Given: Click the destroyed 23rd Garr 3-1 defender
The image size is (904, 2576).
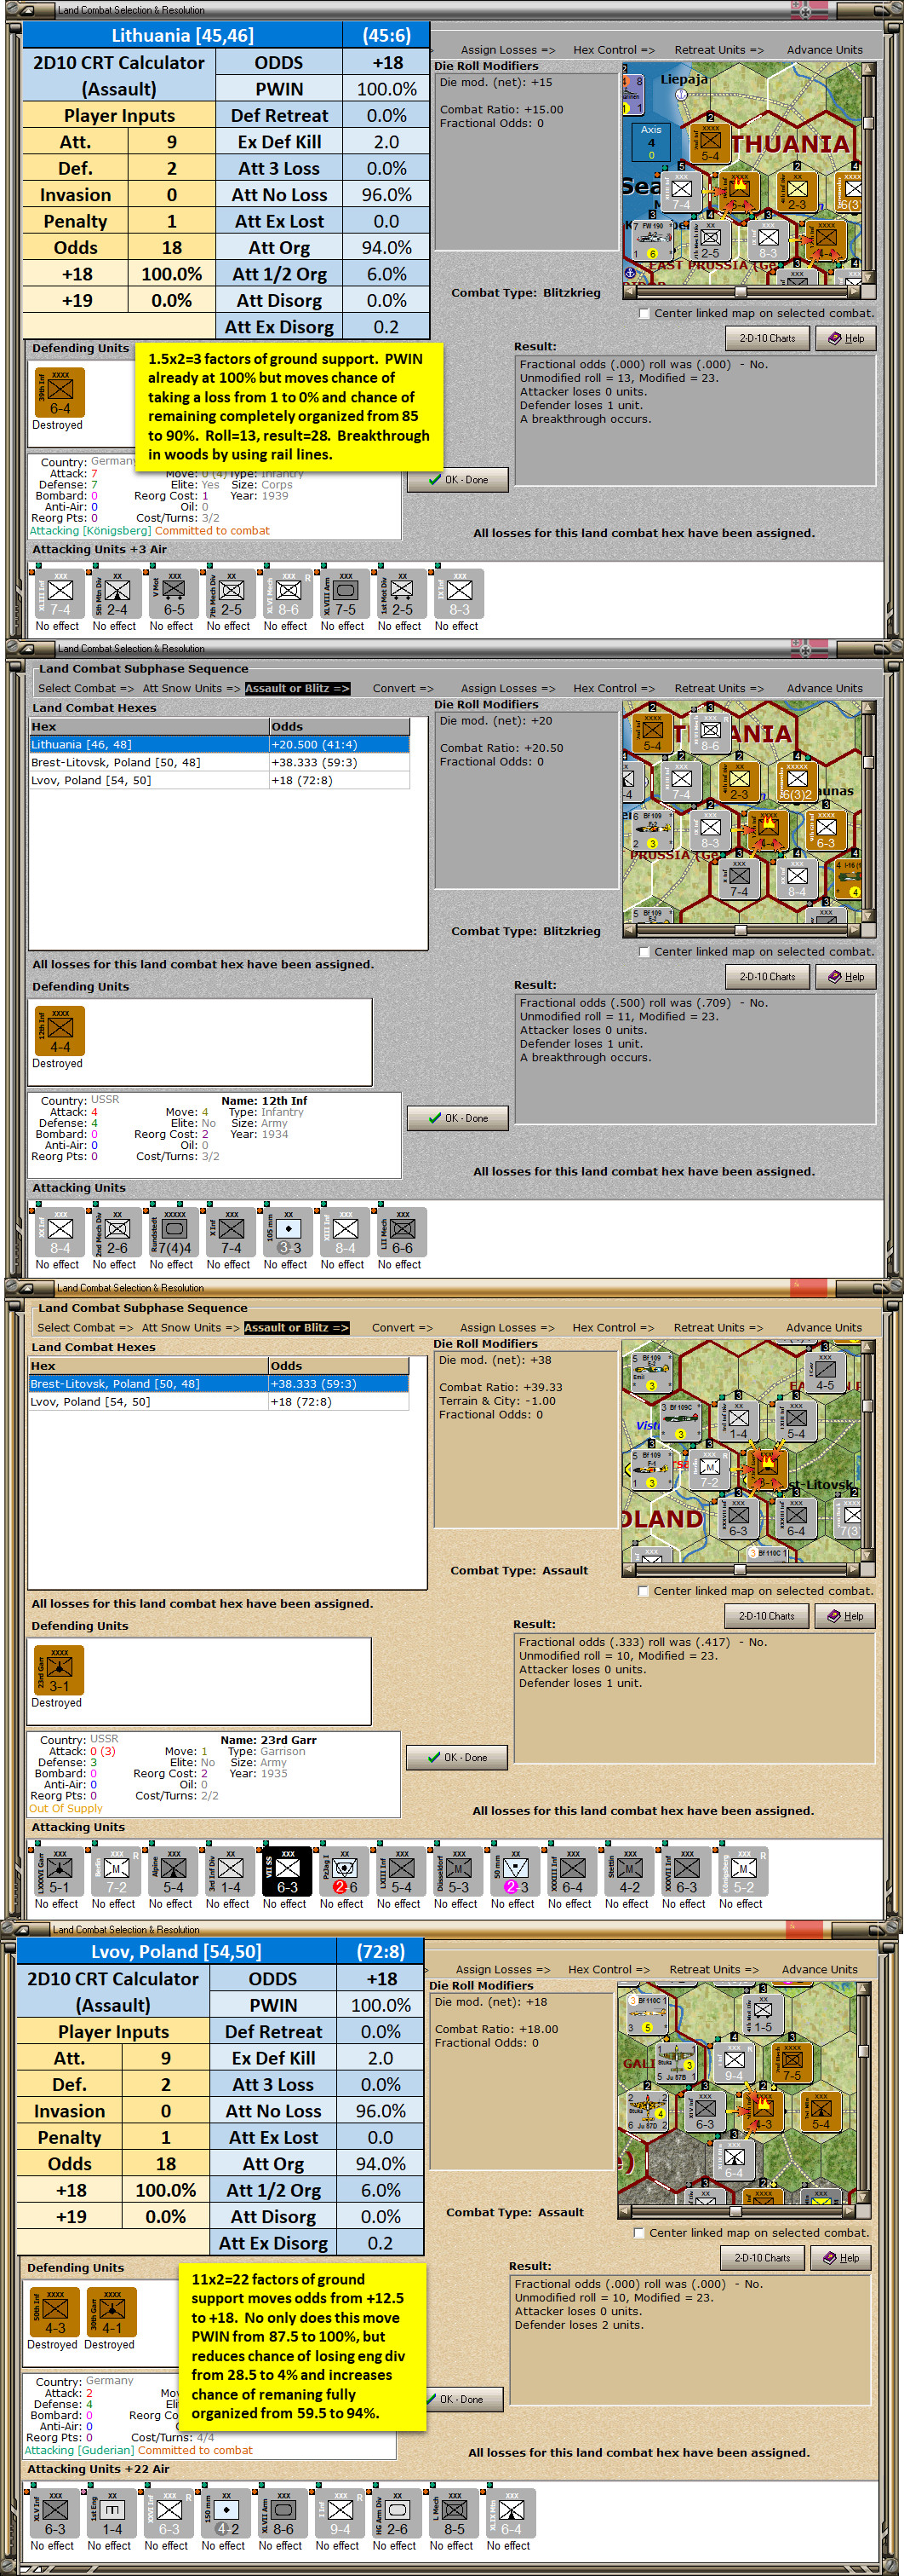Looking at the screenshot, I should [x=59, y=1670].
